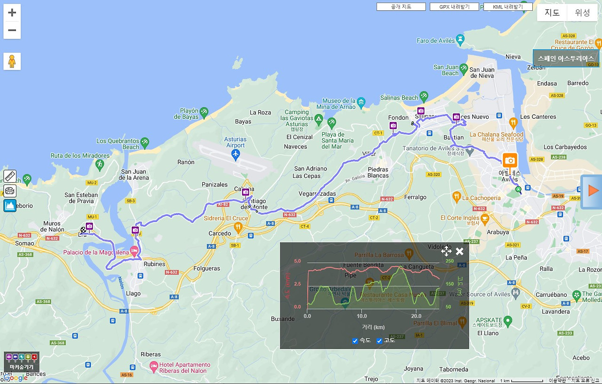Click the 공개 지도 button
This screenshot has width=602, height=384.
[x=401, y=7]
